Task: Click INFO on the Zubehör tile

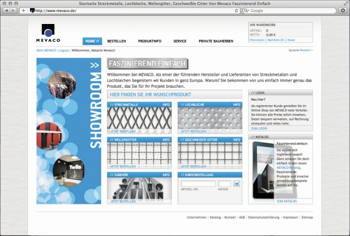Action: (166, 175)
